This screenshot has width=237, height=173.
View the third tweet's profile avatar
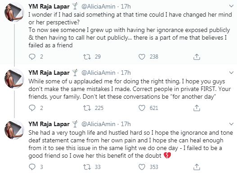click(x=14, y=130)
